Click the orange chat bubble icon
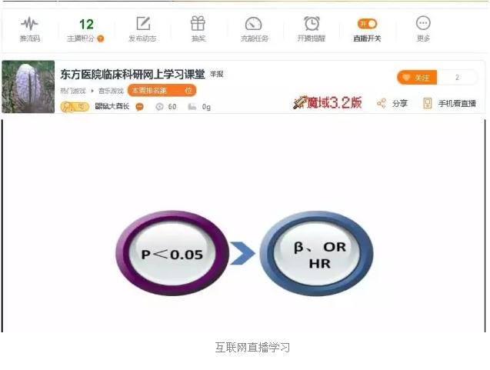This screenshot has width=490, height=370. tap(140, 107)
